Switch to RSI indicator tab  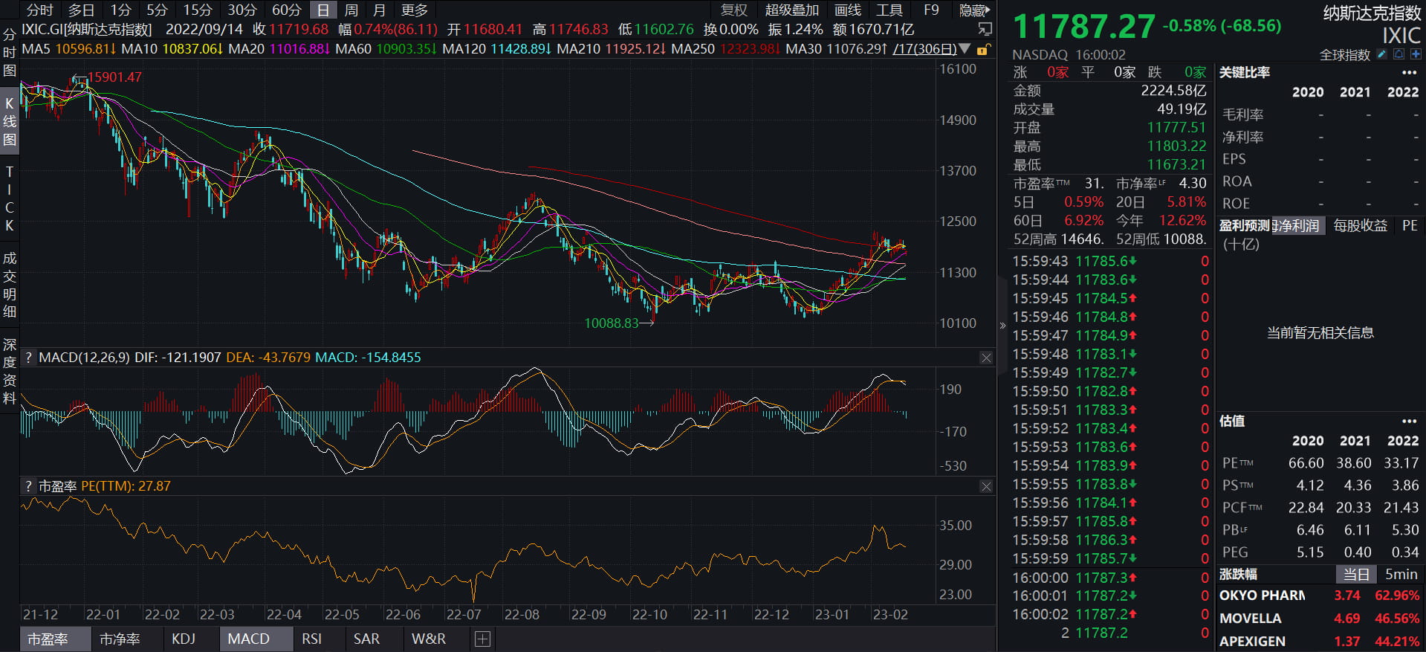(x=312, y=639)
